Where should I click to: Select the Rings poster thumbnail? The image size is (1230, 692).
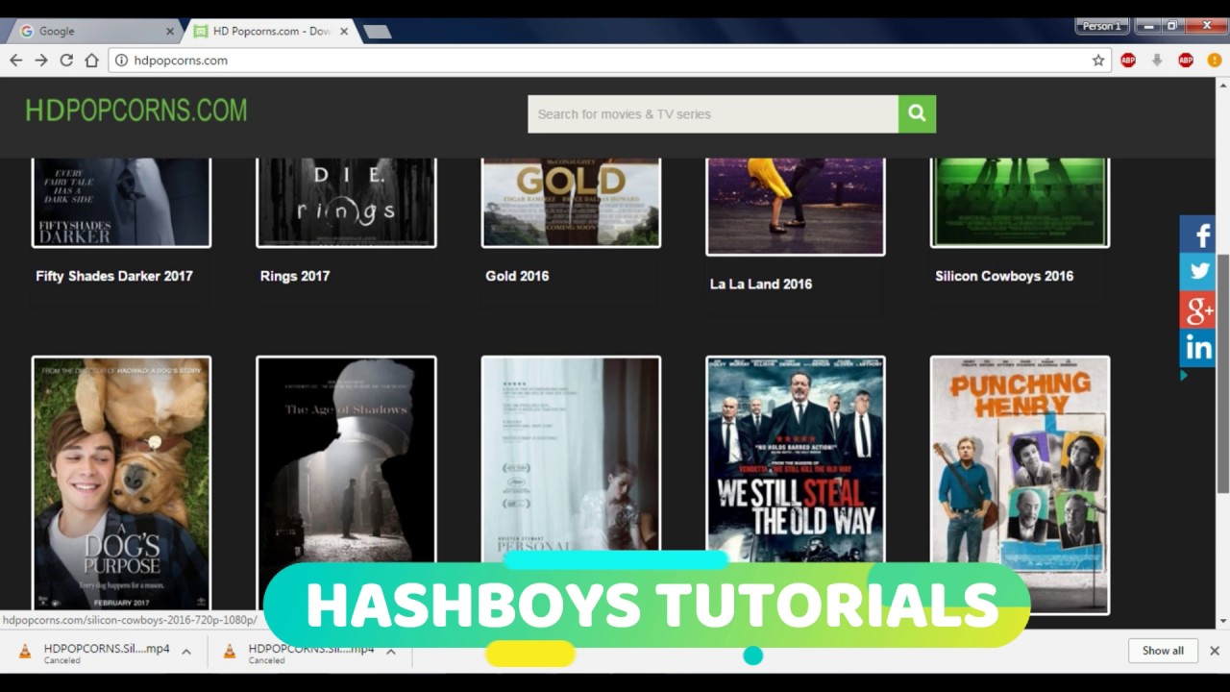(346, 203)
